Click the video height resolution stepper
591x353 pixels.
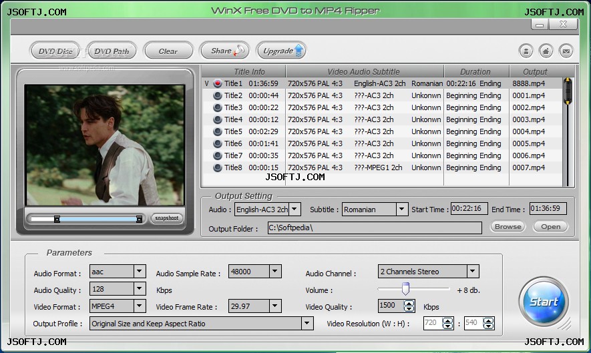pyautogui.click(x=488, y=323)
